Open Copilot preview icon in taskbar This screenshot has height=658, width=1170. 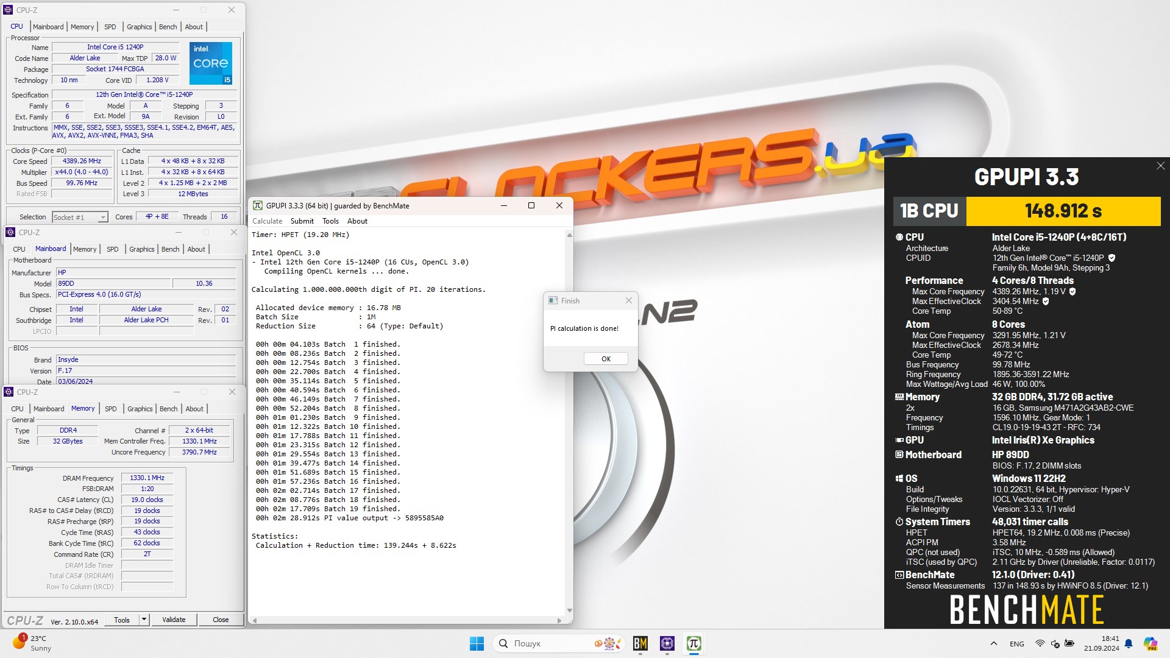(x=1150, y=643)
